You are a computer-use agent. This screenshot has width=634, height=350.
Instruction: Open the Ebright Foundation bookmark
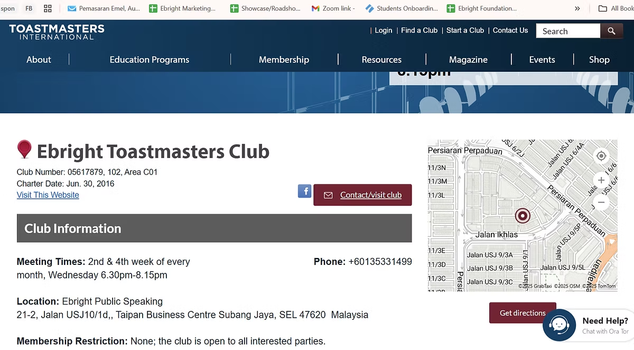click(x=482, y=8)
